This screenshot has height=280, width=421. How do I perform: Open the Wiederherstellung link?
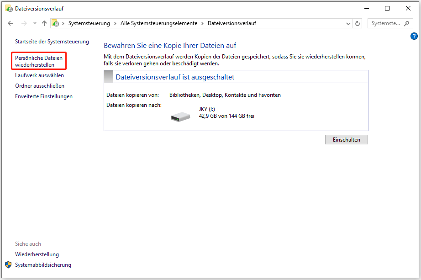37,254
